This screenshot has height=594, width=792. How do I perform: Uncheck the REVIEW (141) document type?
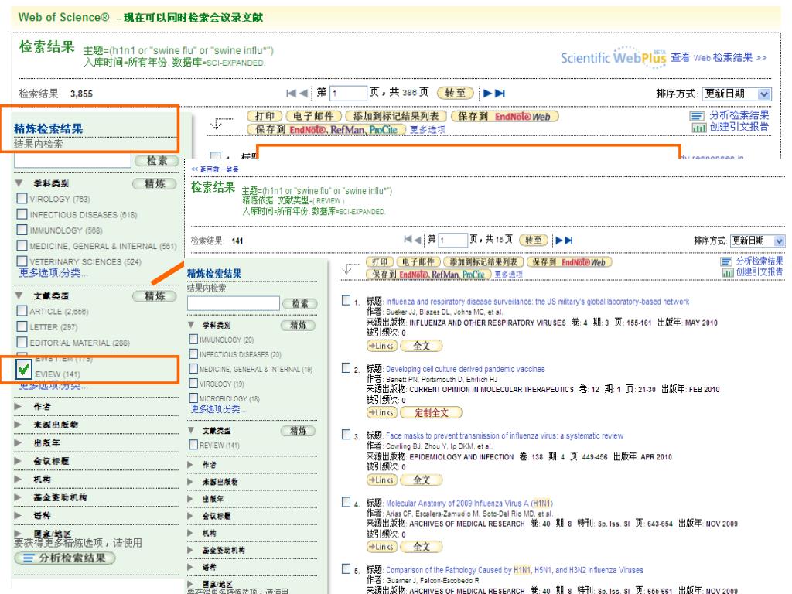pyautogui.click(x=23, y=369)
